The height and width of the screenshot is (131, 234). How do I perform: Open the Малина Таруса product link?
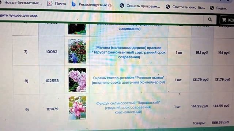pyautogui.click(x=129, y=52)
